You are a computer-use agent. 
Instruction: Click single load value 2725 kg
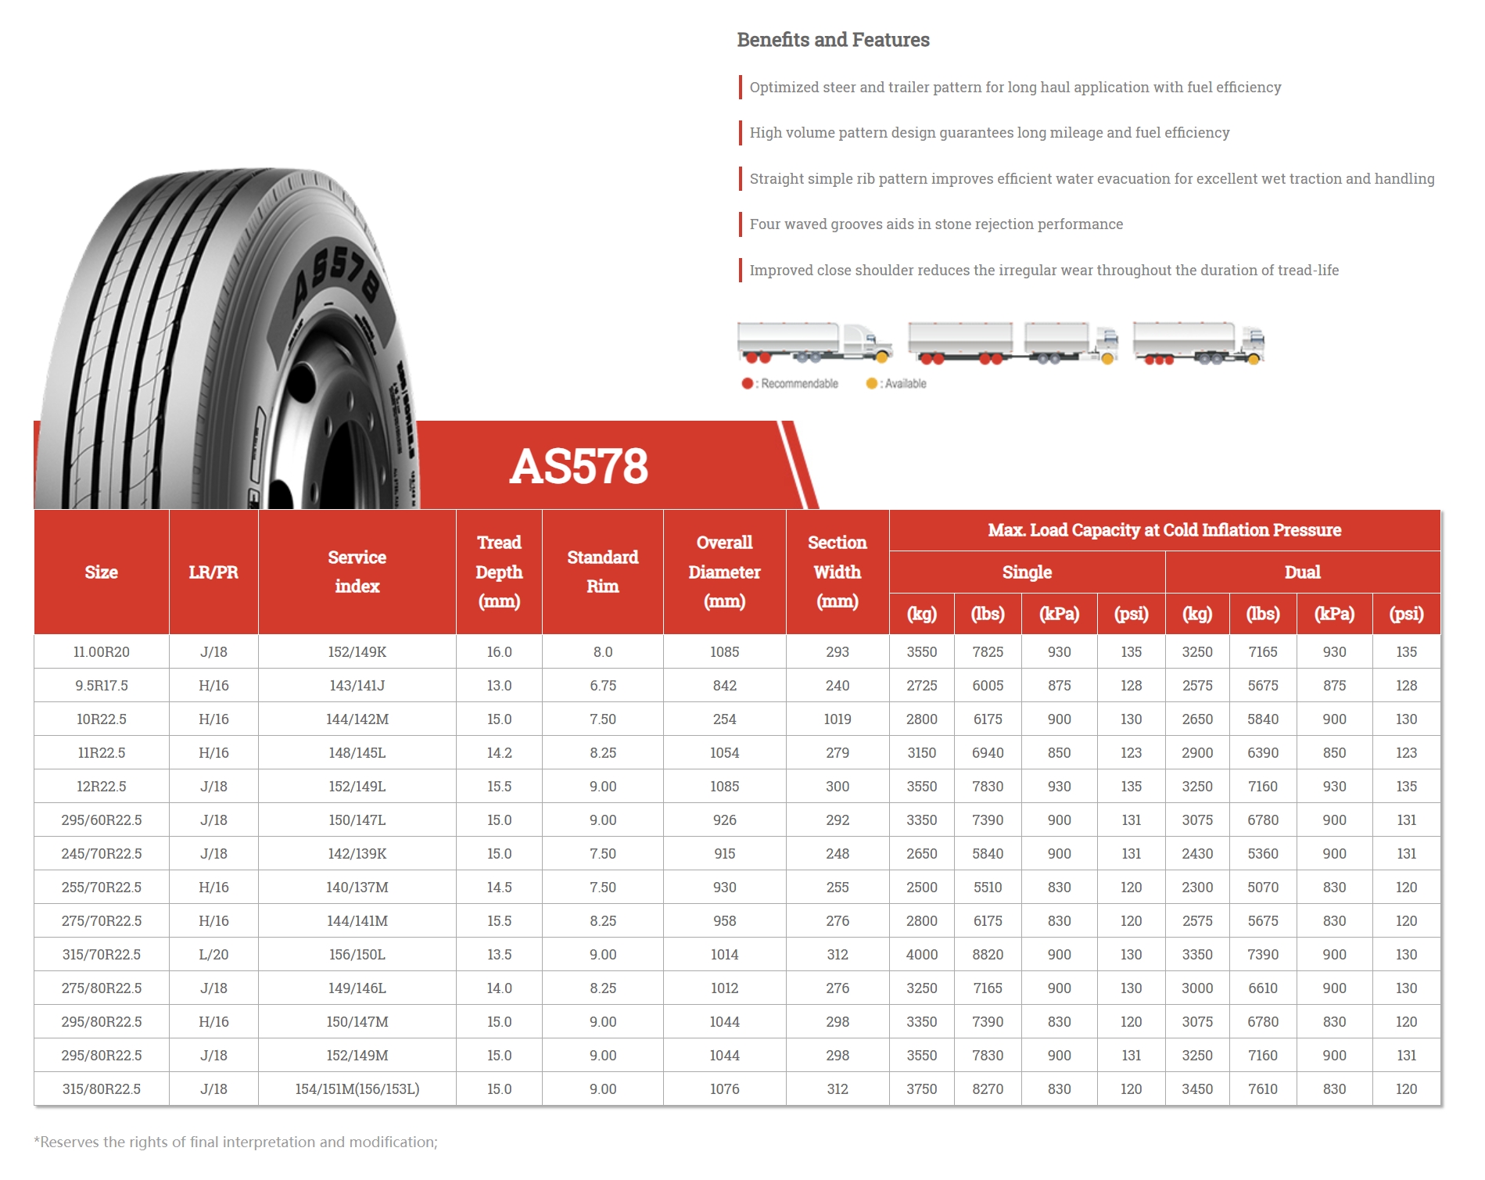click(922, 685)
